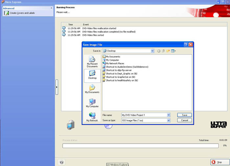Screen dimensions: 230x166
Task: Open My Documents in places bar
Action: [92, 89]
